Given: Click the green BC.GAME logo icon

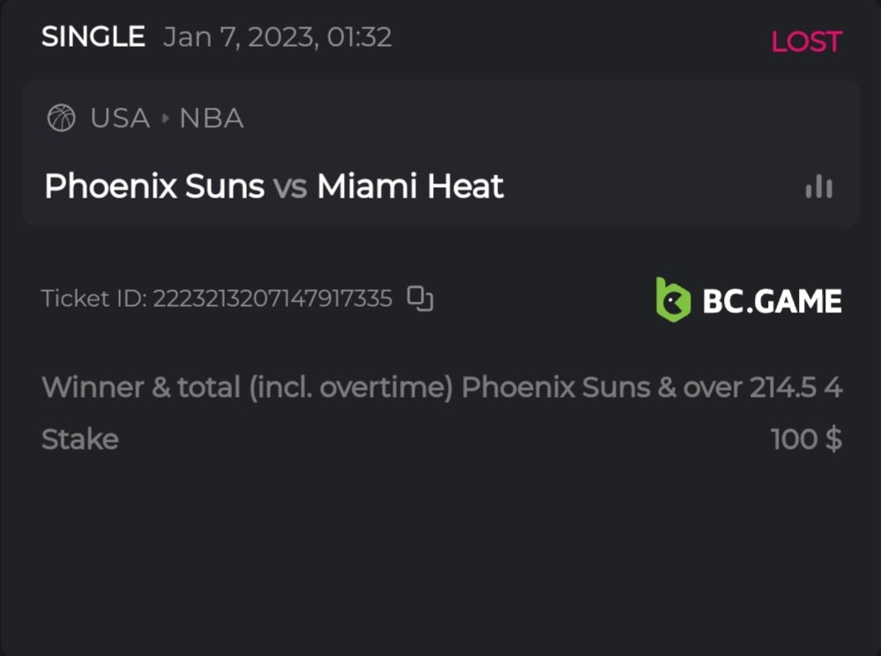Looking at the screenshot, I should [673, 300].
